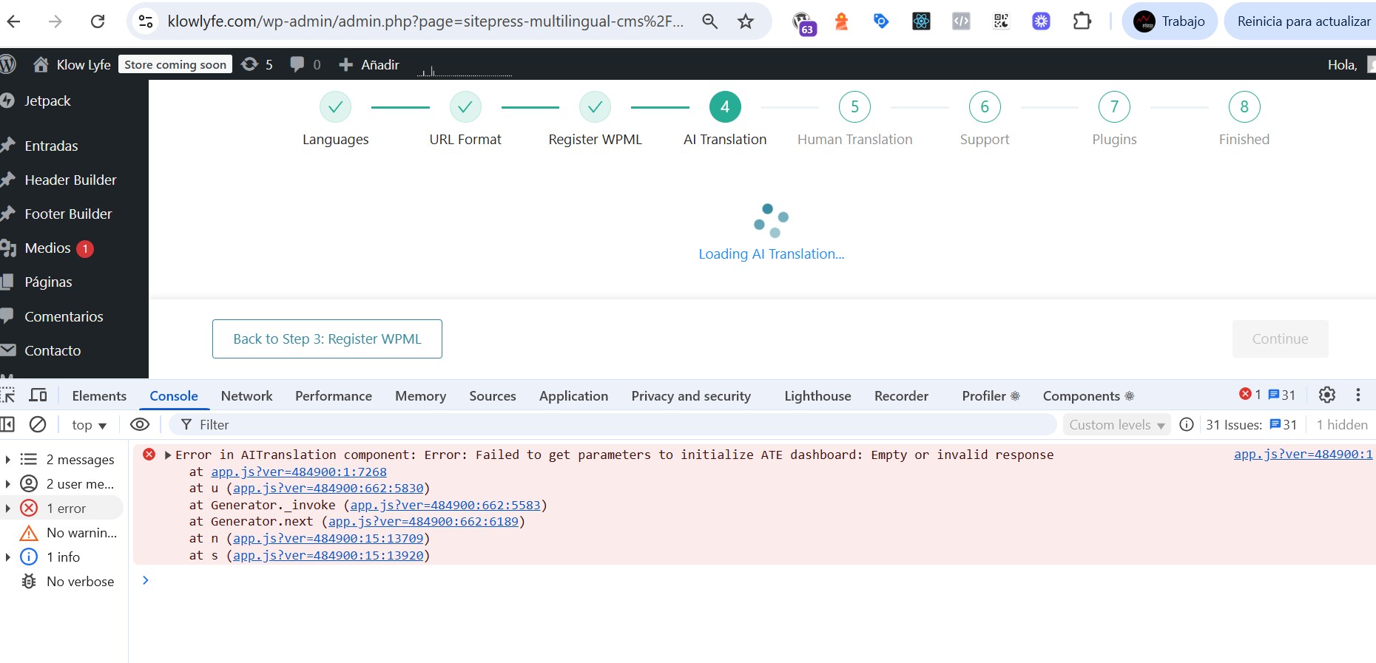Open the top JavaScript context dropdown
This screenshot has height=663, width=1376.
(89, 425)
